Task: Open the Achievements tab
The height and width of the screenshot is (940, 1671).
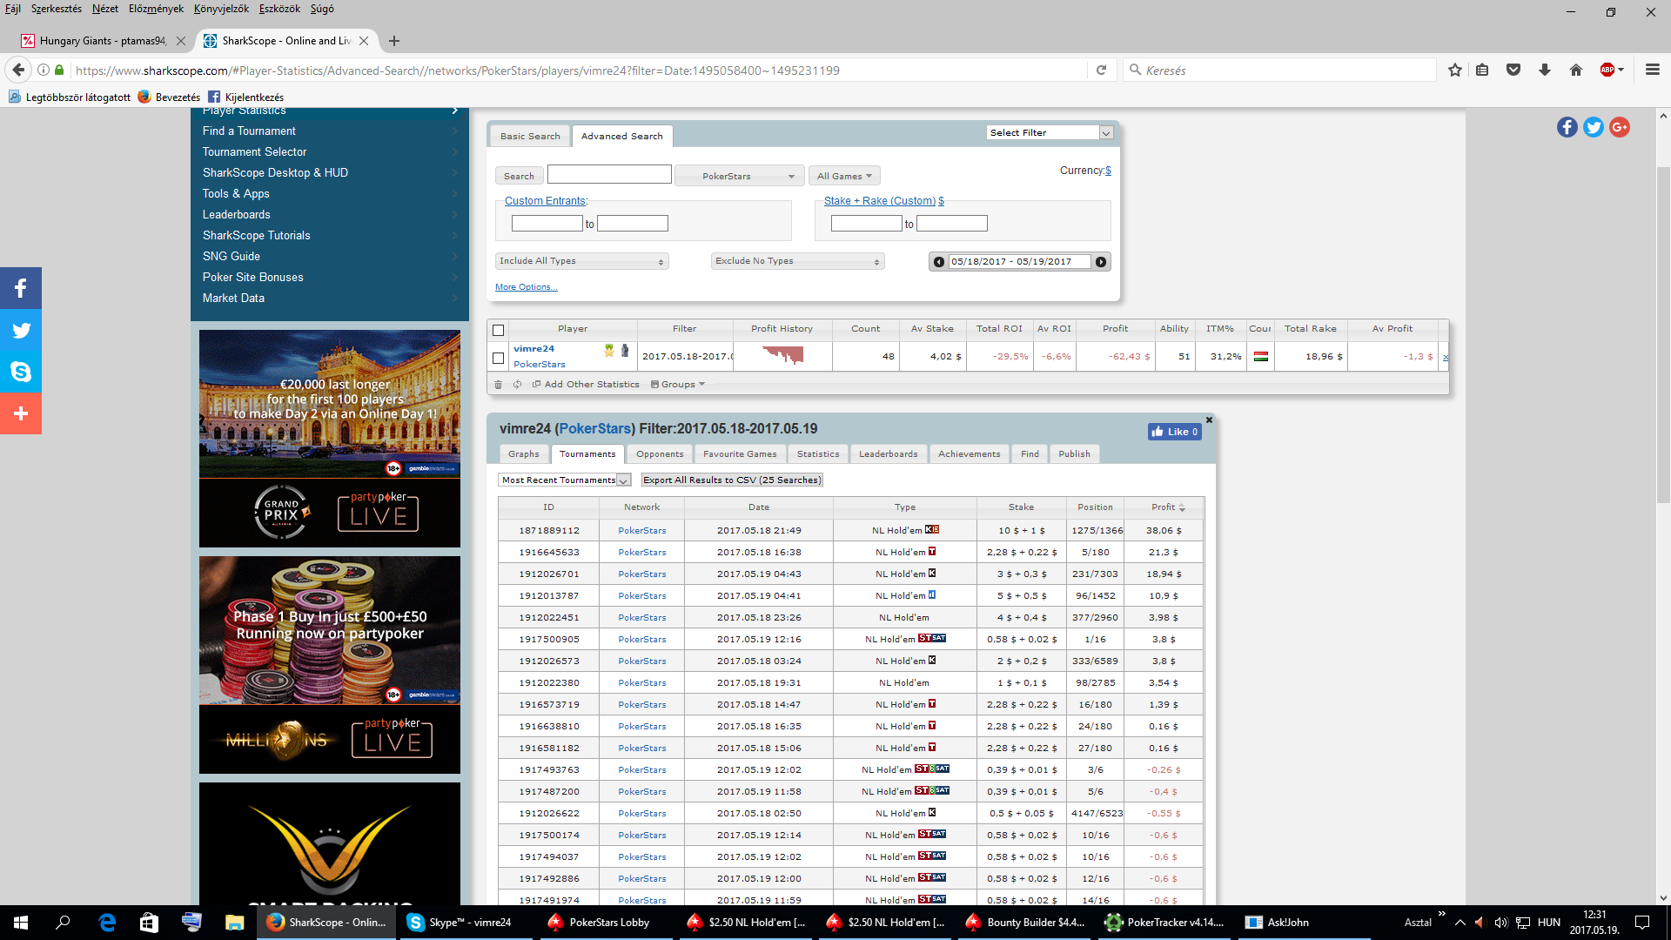Action: point(969,454)
